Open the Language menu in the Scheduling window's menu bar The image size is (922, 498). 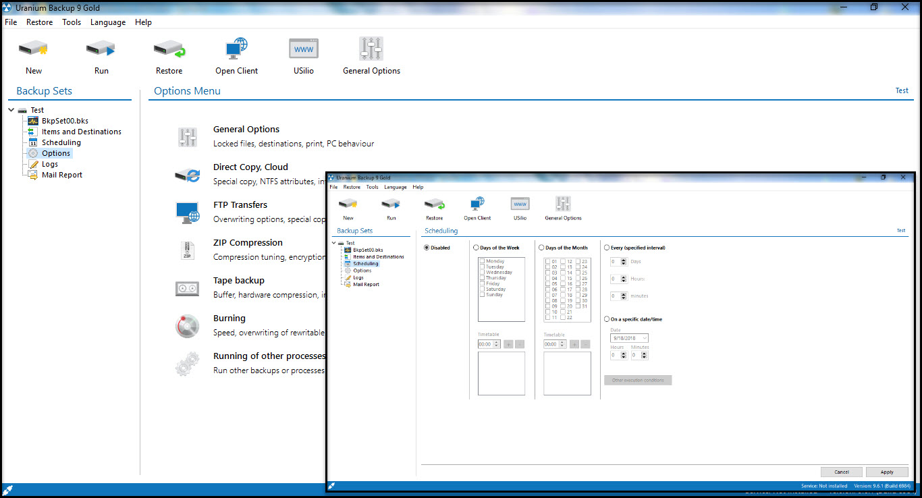click(x=396, y=187)
